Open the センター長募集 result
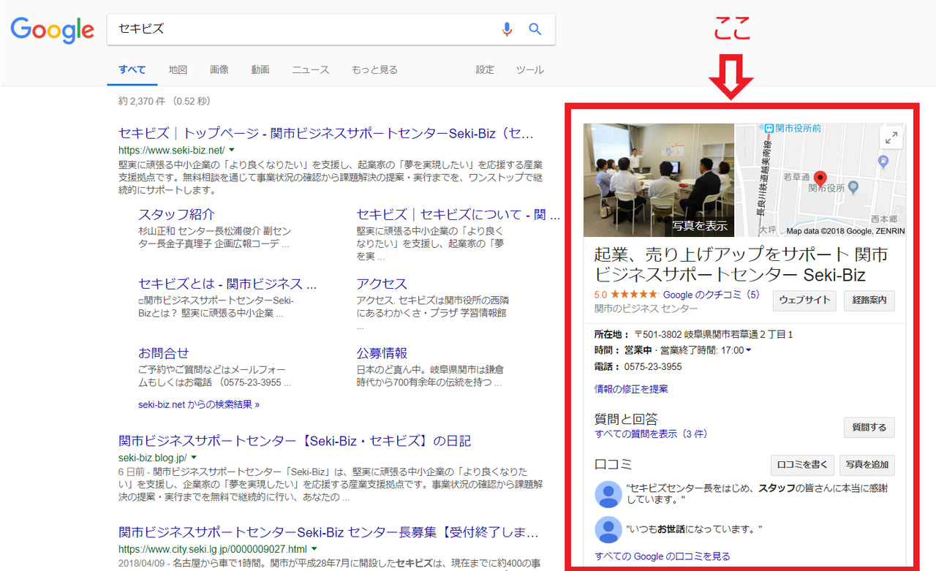The image size is (936, 571). click(x=328, y=532)
